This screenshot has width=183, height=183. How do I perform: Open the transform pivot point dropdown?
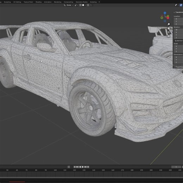76,5
